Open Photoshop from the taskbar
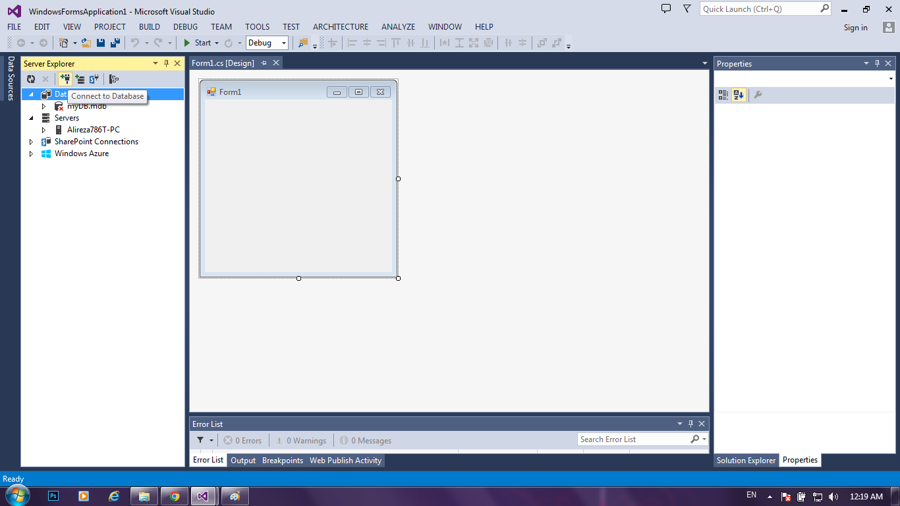The height and width of the screenshot is (506, 900). 54,496
